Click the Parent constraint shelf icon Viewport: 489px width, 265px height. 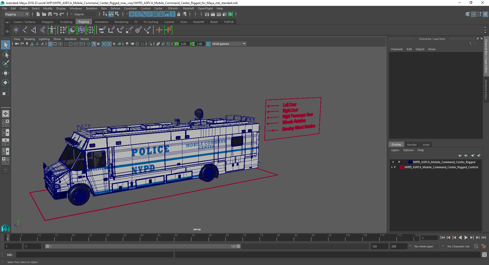pos(102,30)
